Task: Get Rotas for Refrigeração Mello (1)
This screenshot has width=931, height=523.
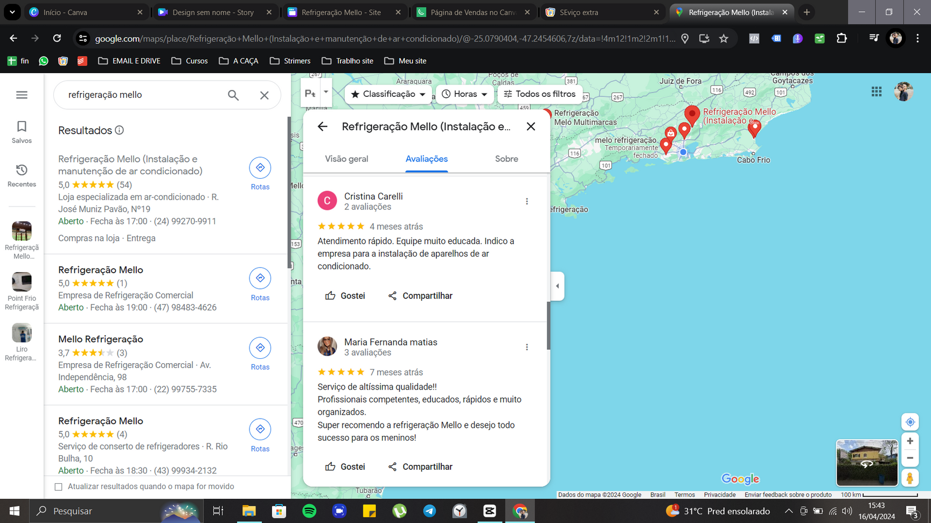Action: (260, 285)
